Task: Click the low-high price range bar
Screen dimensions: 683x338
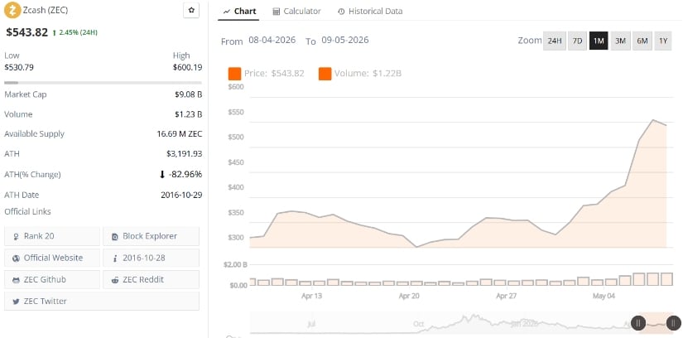Action: [103, 82]
